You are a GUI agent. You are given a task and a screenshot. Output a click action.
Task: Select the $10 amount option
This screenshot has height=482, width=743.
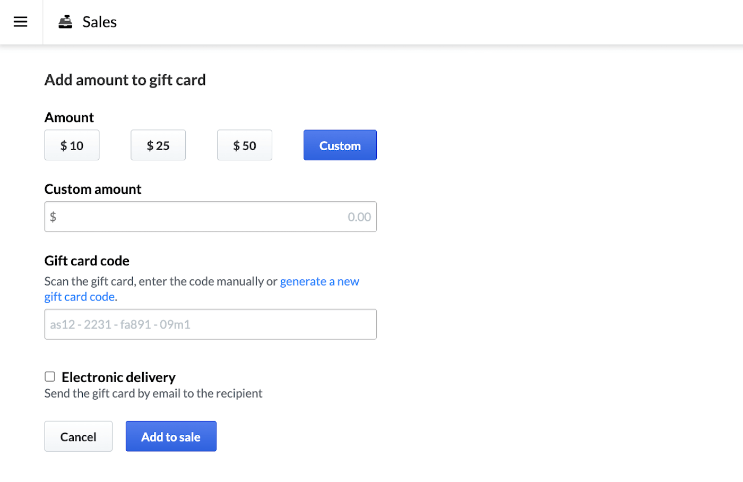pos(72,145)
